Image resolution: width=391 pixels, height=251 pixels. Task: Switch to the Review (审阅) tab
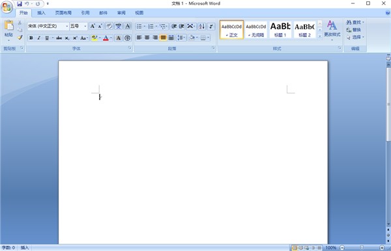pos(121,13)
